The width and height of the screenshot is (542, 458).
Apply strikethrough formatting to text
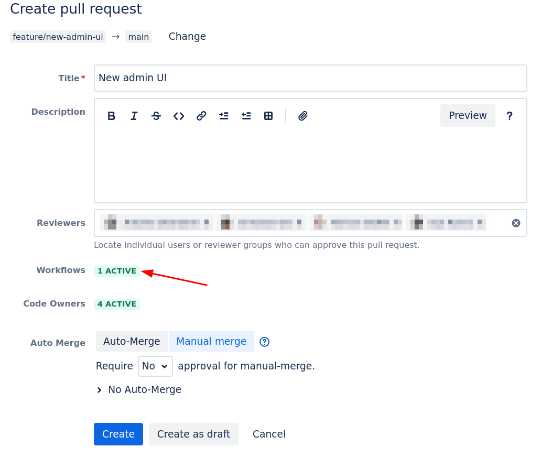tap(156, 116)
